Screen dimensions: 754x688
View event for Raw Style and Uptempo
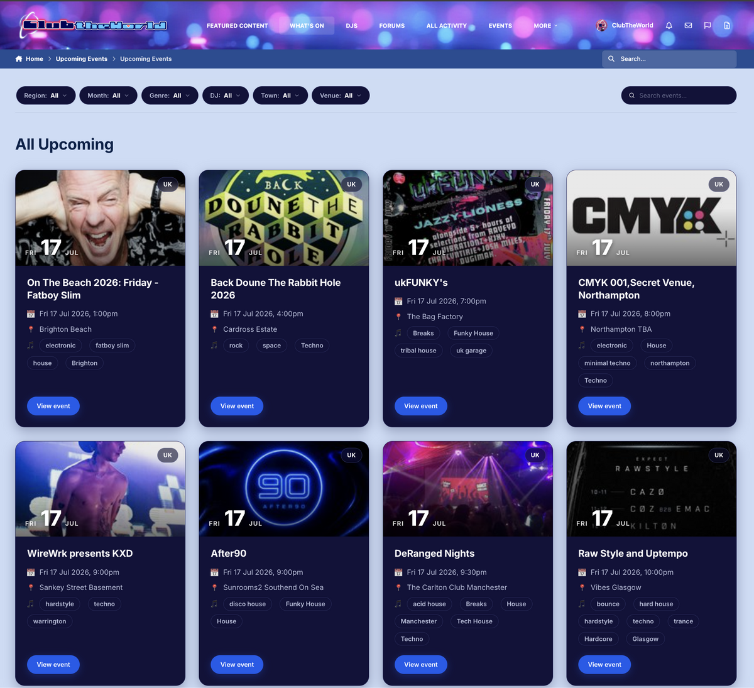point(604,664)
